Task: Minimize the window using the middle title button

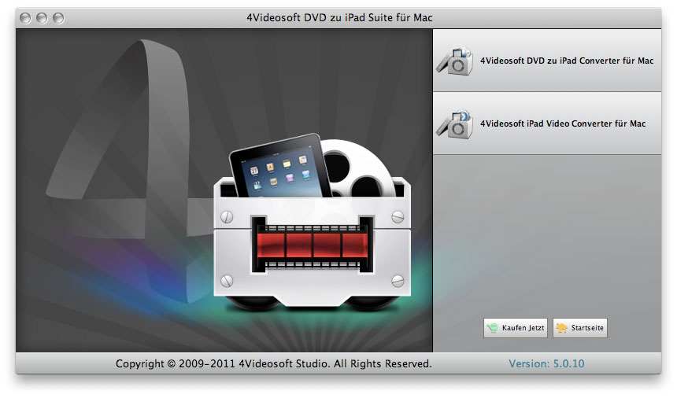Action: pyautogui.click(x=43, y=17)
